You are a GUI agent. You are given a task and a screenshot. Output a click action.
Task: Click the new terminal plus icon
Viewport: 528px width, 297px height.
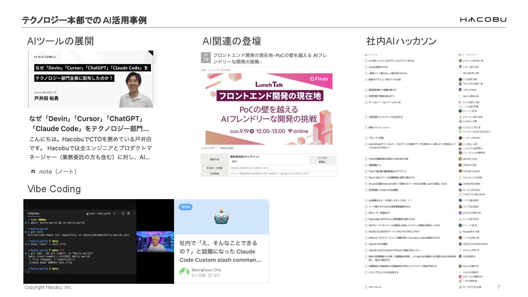tap(114, 213)
